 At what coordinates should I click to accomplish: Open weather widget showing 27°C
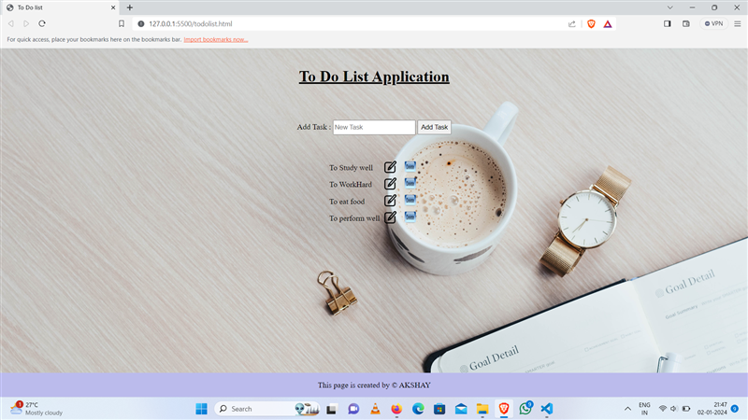click(36, 409)
